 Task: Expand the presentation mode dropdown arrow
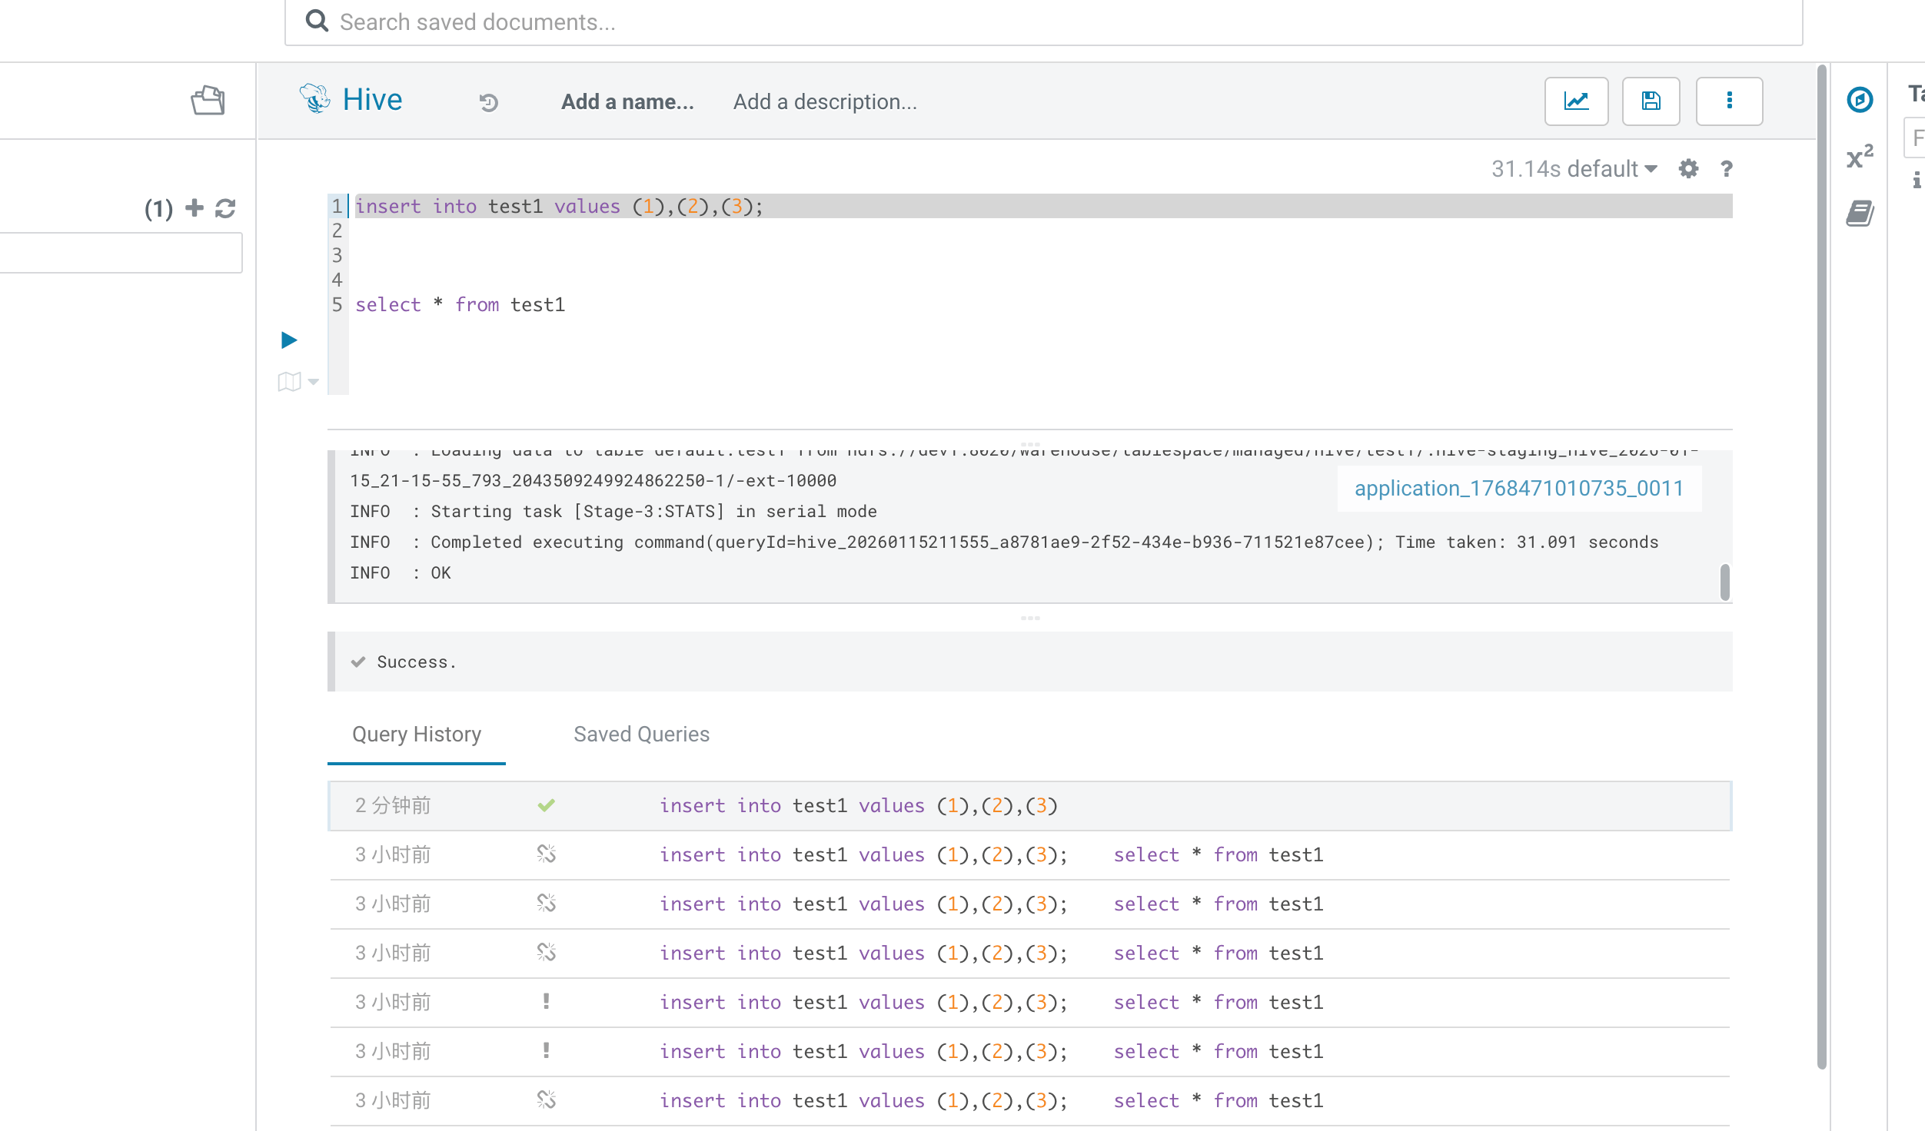point(312,382)
